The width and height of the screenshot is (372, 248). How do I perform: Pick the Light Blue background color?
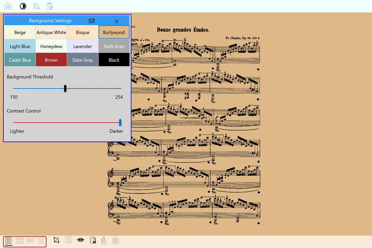click(x=20, y=47)
